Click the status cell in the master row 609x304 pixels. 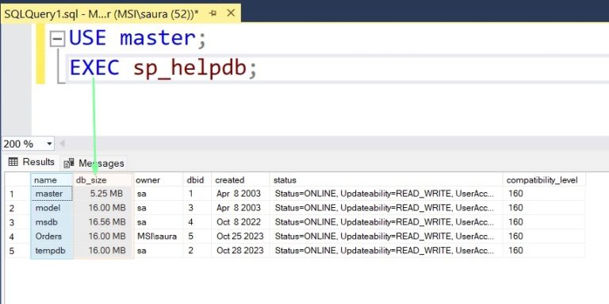pyautogui.click(x=386, y=194)
